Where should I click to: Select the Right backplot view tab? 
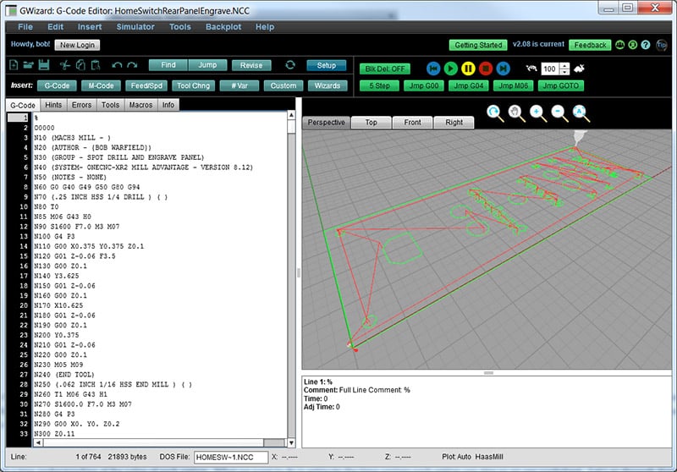454,123
